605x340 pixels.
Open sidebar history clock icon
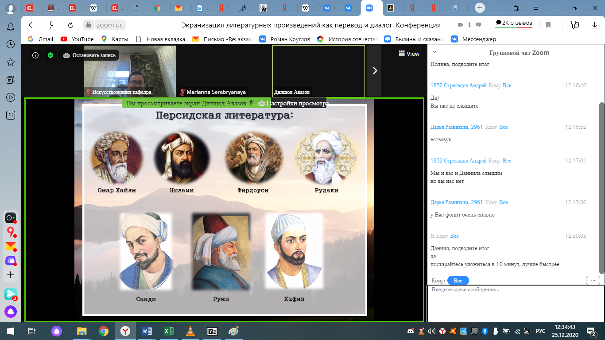[x=11, y=44]
